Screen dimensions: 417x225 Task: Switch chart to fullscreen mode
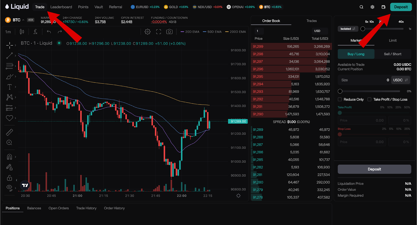click(x=158, y=32)
